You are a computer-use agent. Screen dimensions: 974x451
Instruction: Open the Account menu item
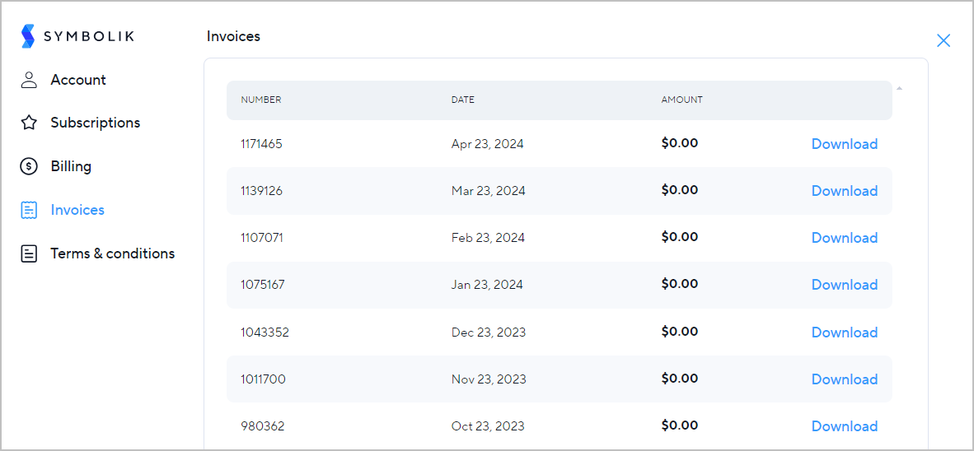click(78, 80)
